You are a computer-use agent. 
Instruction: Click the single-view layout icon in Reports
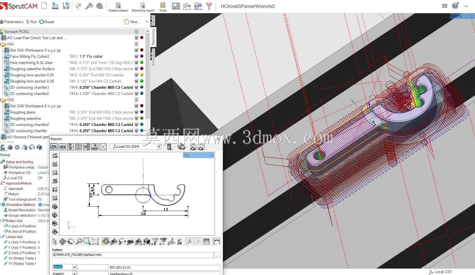point(54,147)
